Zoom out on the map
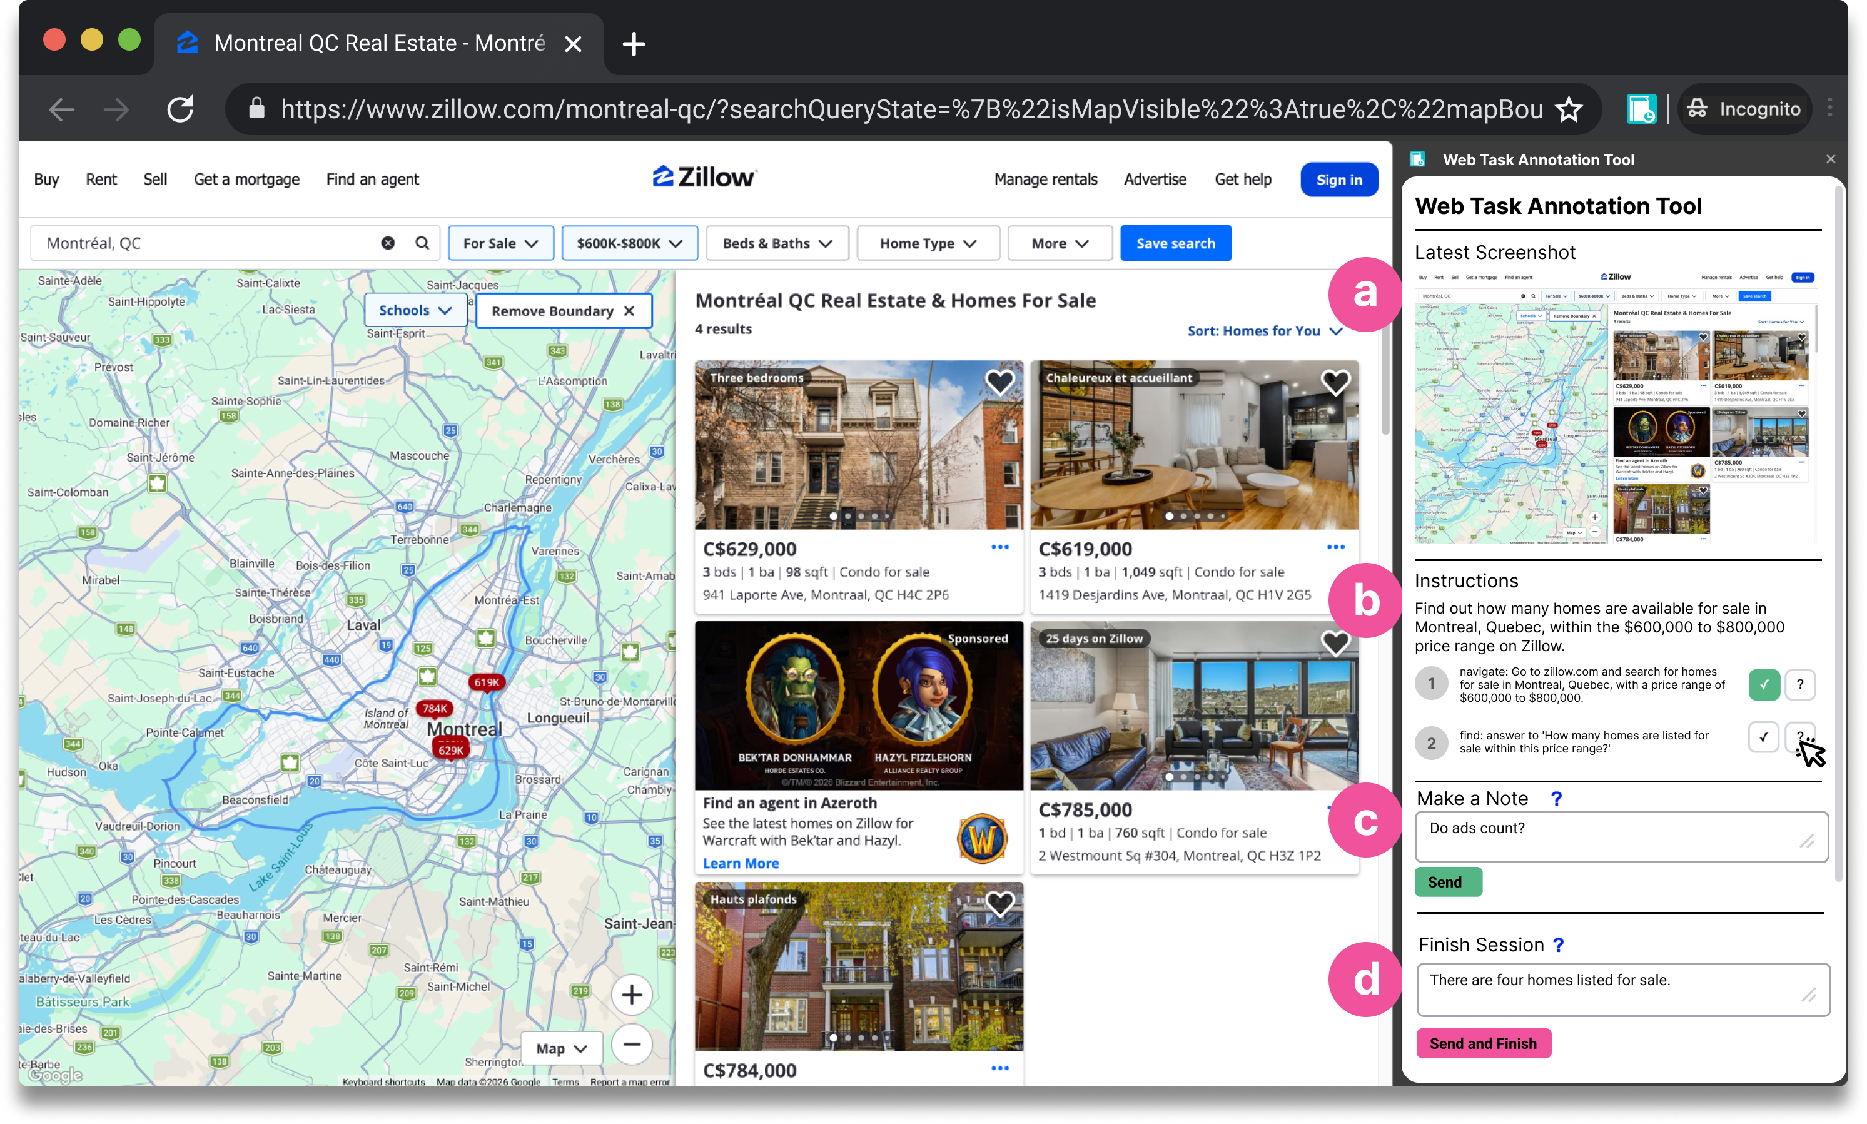The image size is (1867, 1124). (x=632, y=1045)
